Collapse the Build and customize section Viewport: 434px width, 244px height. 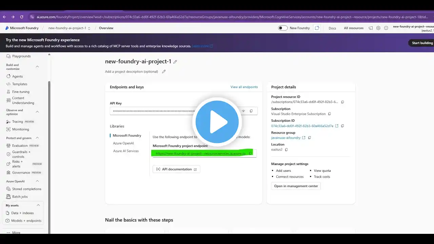pos(37,67)
